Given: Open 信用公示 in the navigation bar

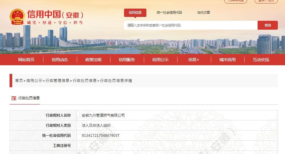Looking at the screenshot, I should (x=160, y=60).
